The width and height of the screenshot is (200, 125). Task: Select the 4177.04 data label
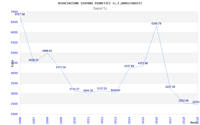pos(61,67)
